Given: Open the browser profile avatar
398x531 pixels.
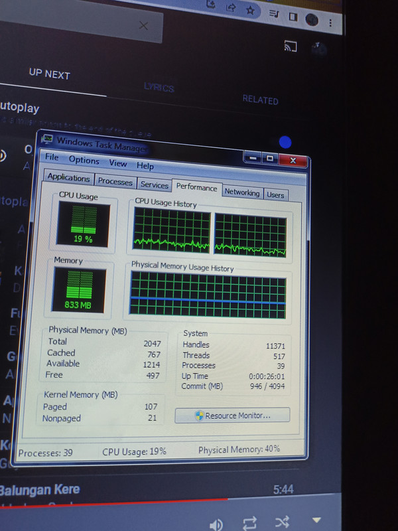Looking at the screenshot, I should click(312, 20).
